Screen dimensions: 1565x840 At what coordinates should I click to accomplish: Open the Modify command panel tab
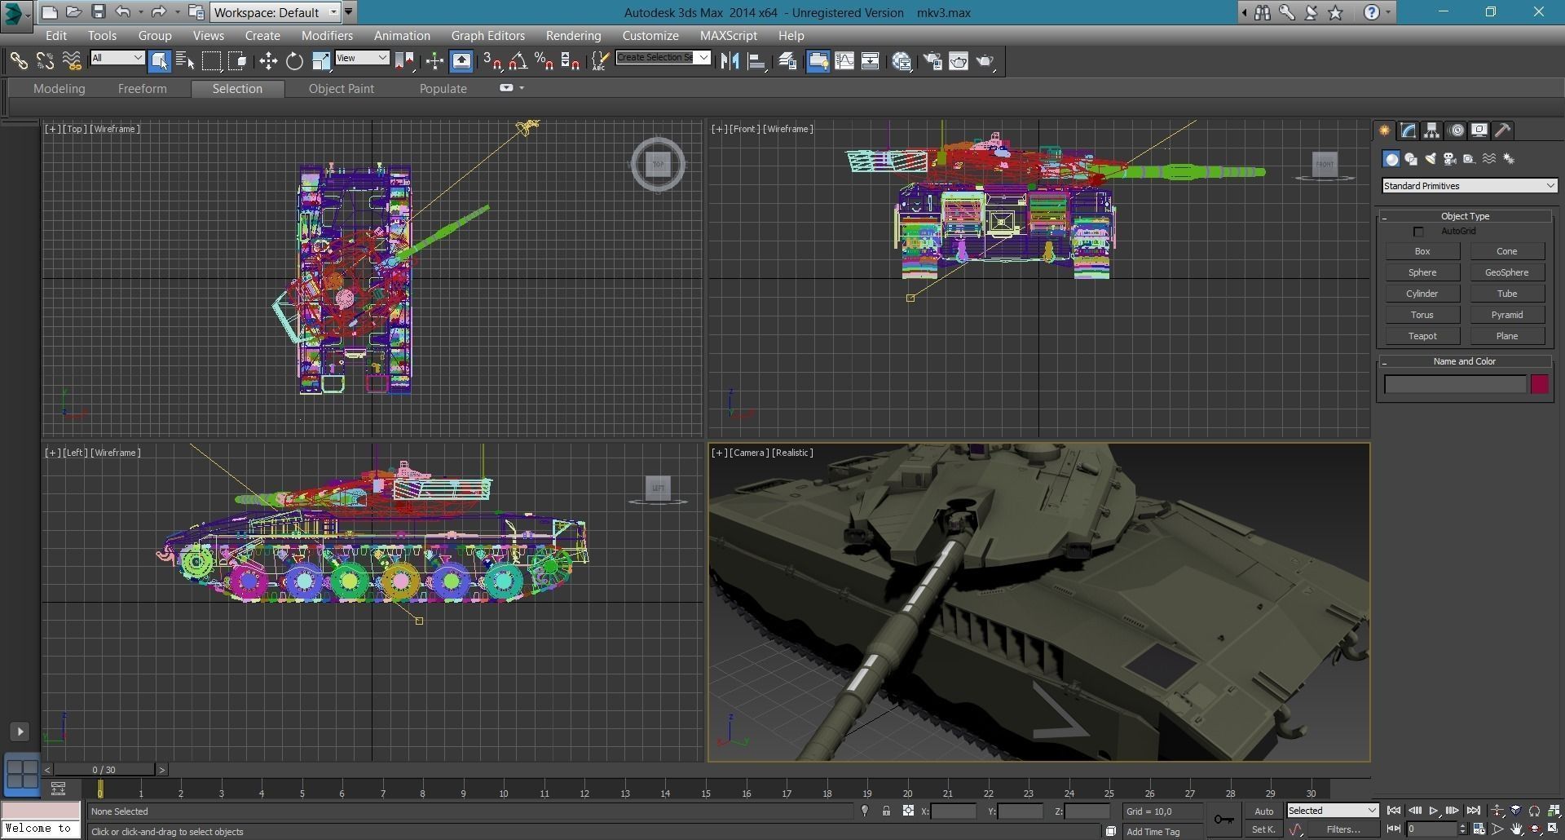click(1408, 130)
